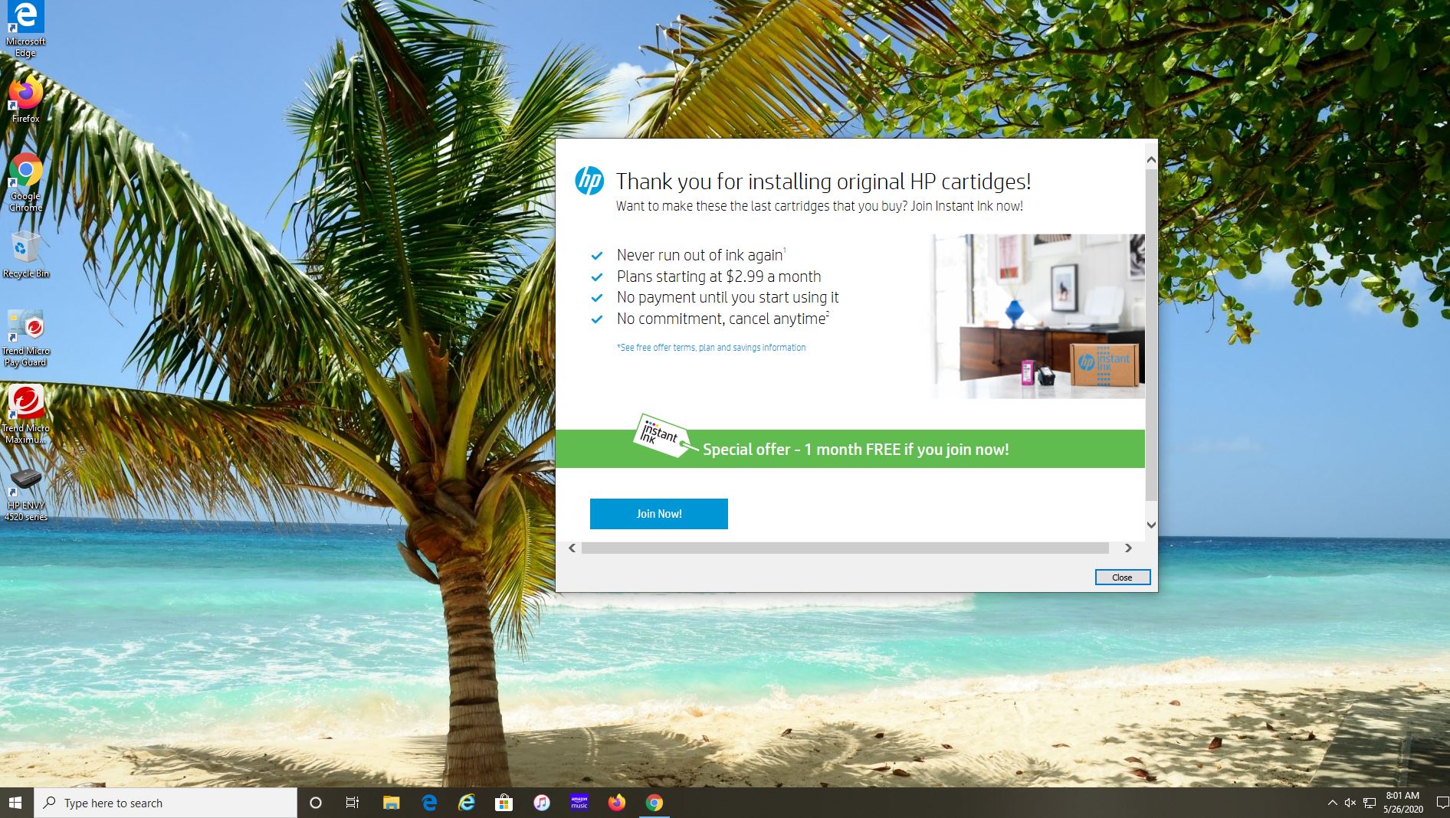This screenshot has width=1450, height=818.
Task: Open Amazon Music from the taskbar
Action: [x=579, y=803]
